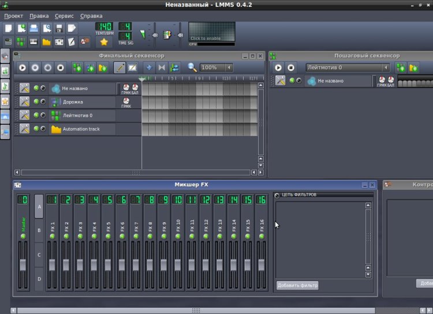
Task: Open home directory sidebar tab
Action: (5, 116)
